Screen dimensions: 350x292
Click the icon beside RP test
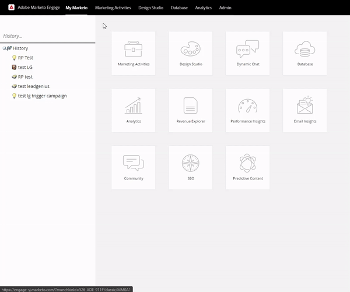pyautogui.click(x=14, y=77)
